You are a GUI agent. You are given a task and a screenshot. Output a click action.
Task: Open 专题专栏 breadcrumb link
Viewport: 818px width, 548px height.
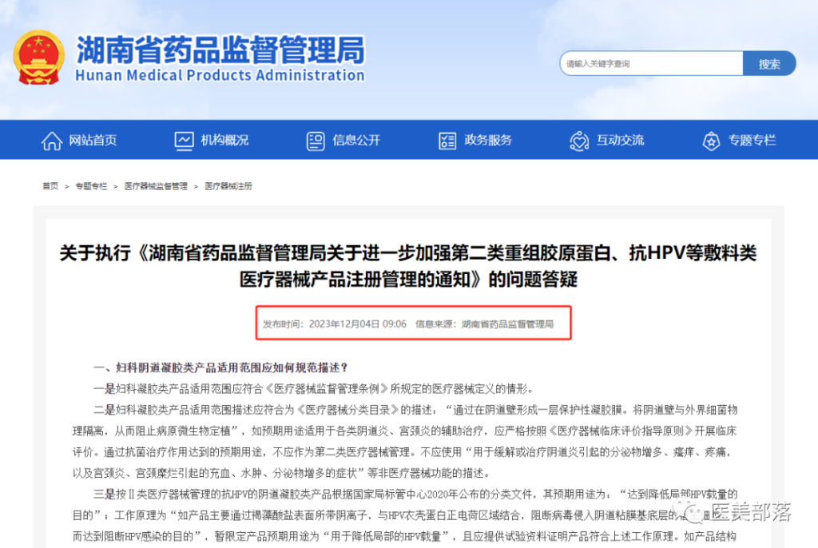coord(91,186)
